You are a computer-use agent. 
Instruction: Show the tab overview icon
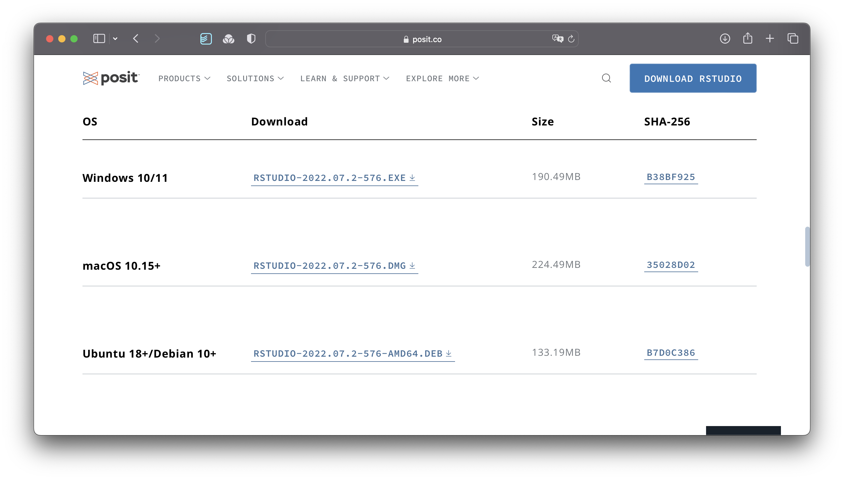pyautogui.click(x=792, y=38)
